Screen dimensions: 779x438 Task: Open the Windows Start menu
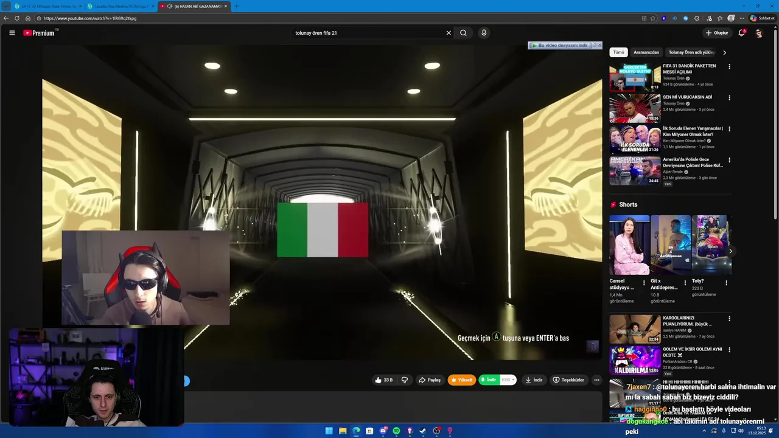tap(329, 431)
